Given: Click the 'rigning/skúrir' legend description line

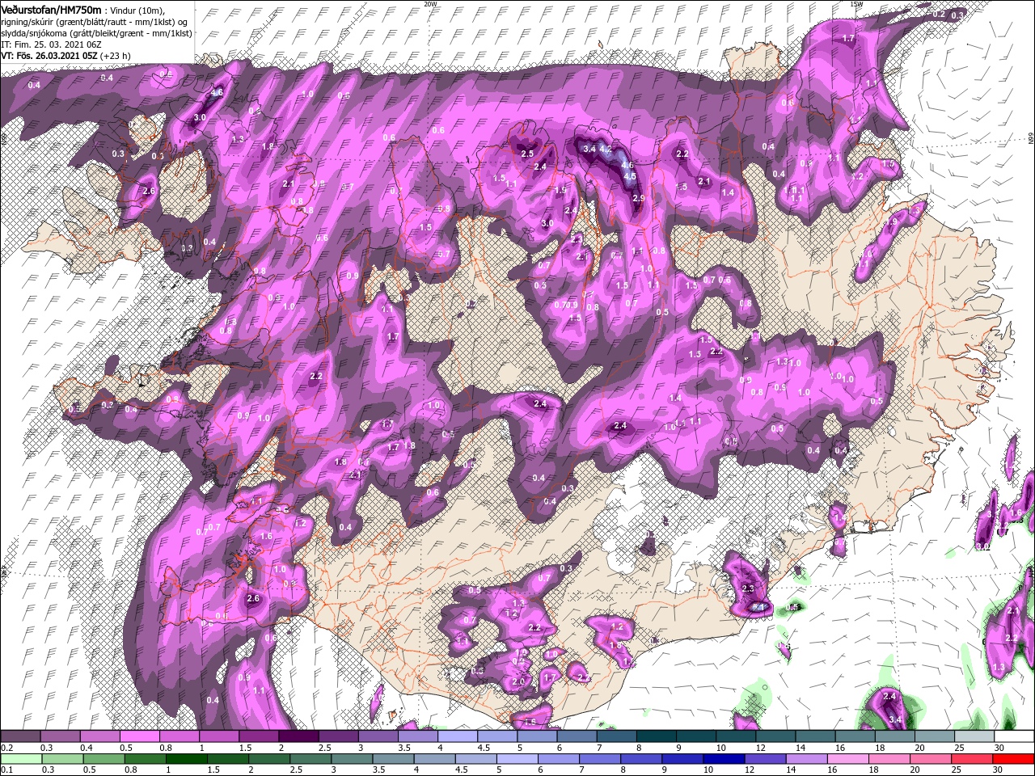Looking at the screenshot, I should point(95,22).
